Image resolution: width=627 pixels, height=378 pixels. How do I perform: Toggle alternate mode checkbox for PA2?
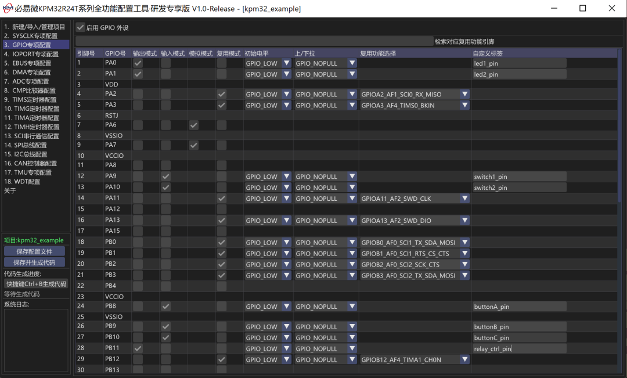222,95
